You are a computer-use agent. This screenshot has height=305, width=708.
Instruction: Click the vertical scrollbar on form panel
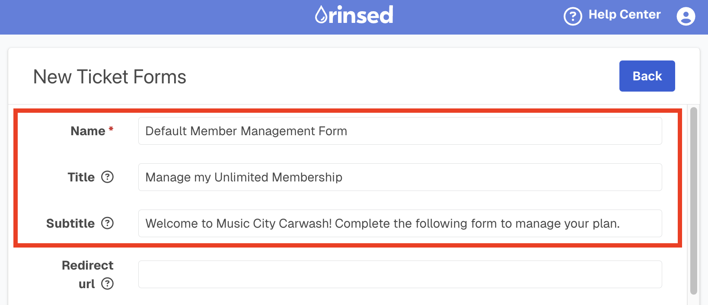point(694,201)
